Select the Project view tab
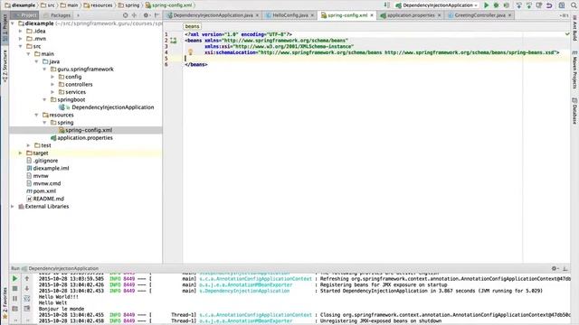The width and height of the screenshot is (579, 325). tap(25, 15)
